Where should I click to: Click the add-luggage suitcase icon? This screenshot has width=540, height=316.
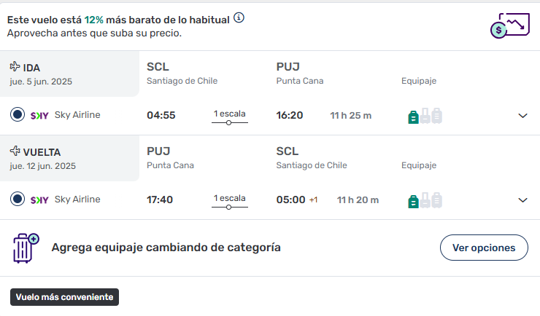tap(26, 248)
